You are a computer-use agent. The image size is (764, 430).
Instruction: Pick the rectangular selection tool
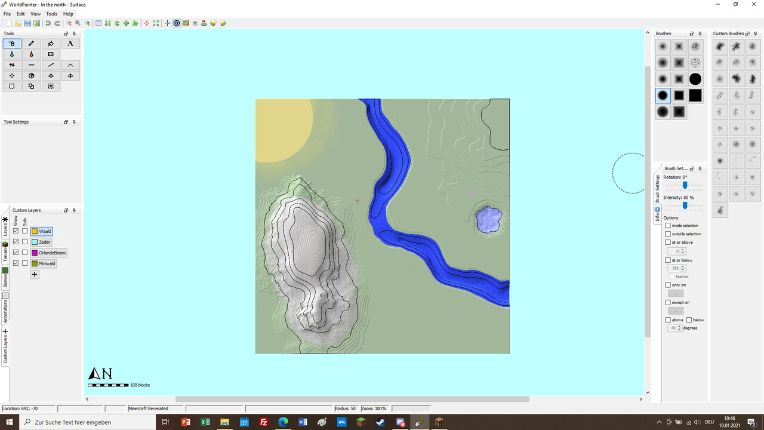12,87
